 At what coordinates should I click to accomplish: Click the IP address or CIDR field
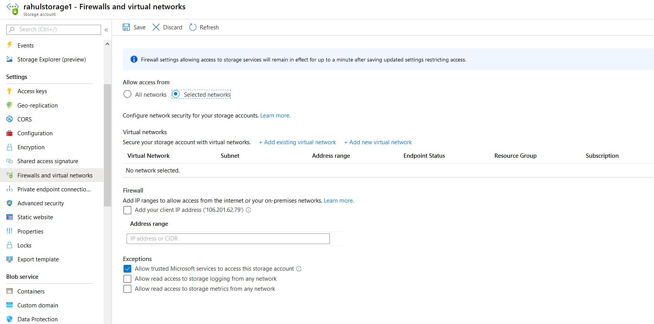coord(228,239)
